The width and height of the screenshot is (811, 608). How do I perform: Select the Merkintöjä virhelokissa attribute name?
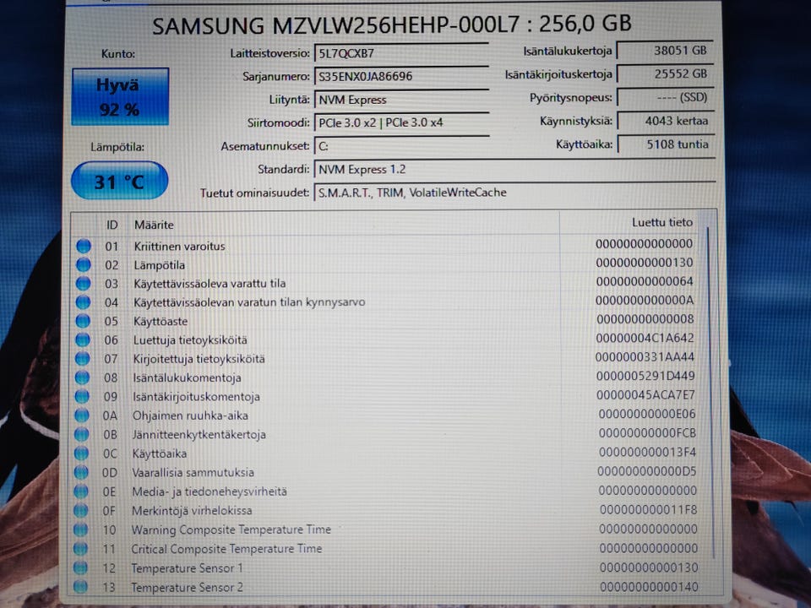tap(192, 511)
